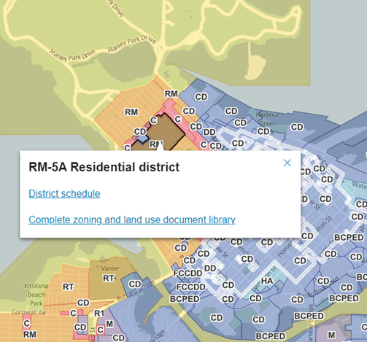Select the HA zone label on map
Viewport: 367px width, 342px height.
tap(267, 281)
